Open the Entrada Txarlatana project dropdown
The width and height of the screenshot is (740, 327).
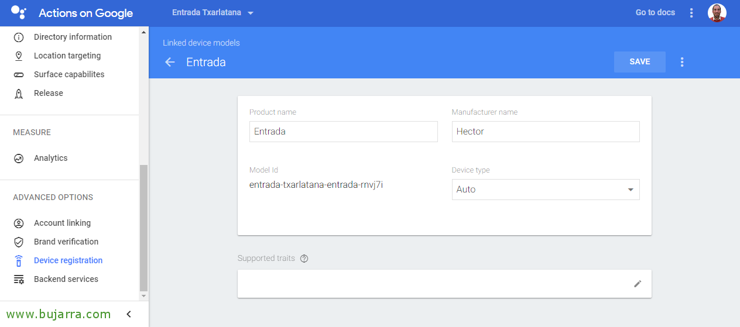213,13
